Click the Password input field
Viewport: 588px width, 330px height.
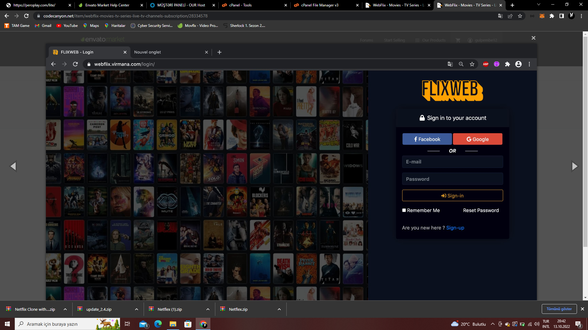(x=452, y=179)
